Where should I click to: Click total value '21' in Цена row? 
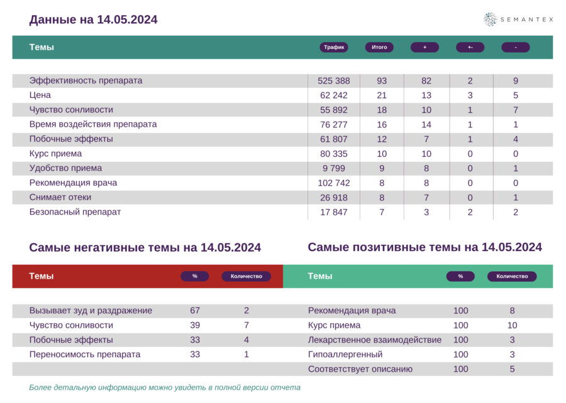tap(382, 95)
